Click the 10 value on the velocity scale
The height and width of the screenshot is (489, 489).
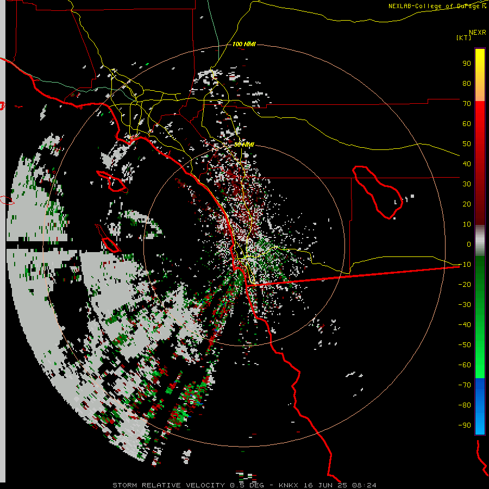point(467,224)
